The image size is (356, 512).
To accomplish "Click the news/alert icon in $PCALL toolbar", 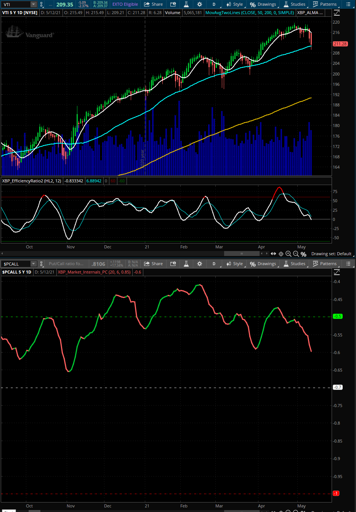I will 173,264.
